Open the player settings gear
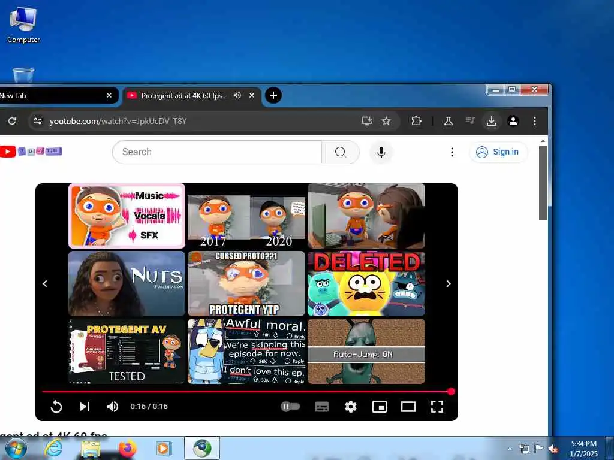This screenshot has width=614, height=460. pos(350,407)
